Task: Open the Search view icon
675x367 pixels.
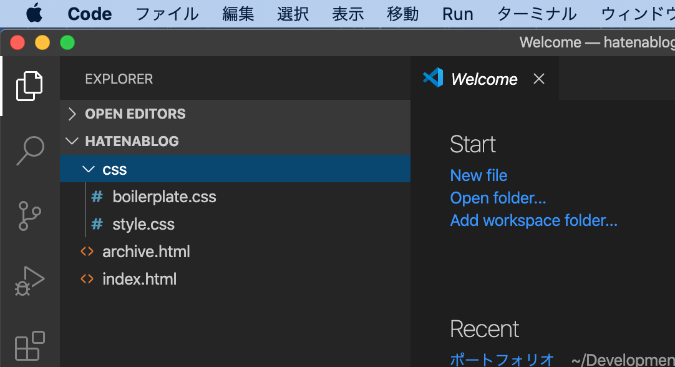Action: click(x=29, y=150)
